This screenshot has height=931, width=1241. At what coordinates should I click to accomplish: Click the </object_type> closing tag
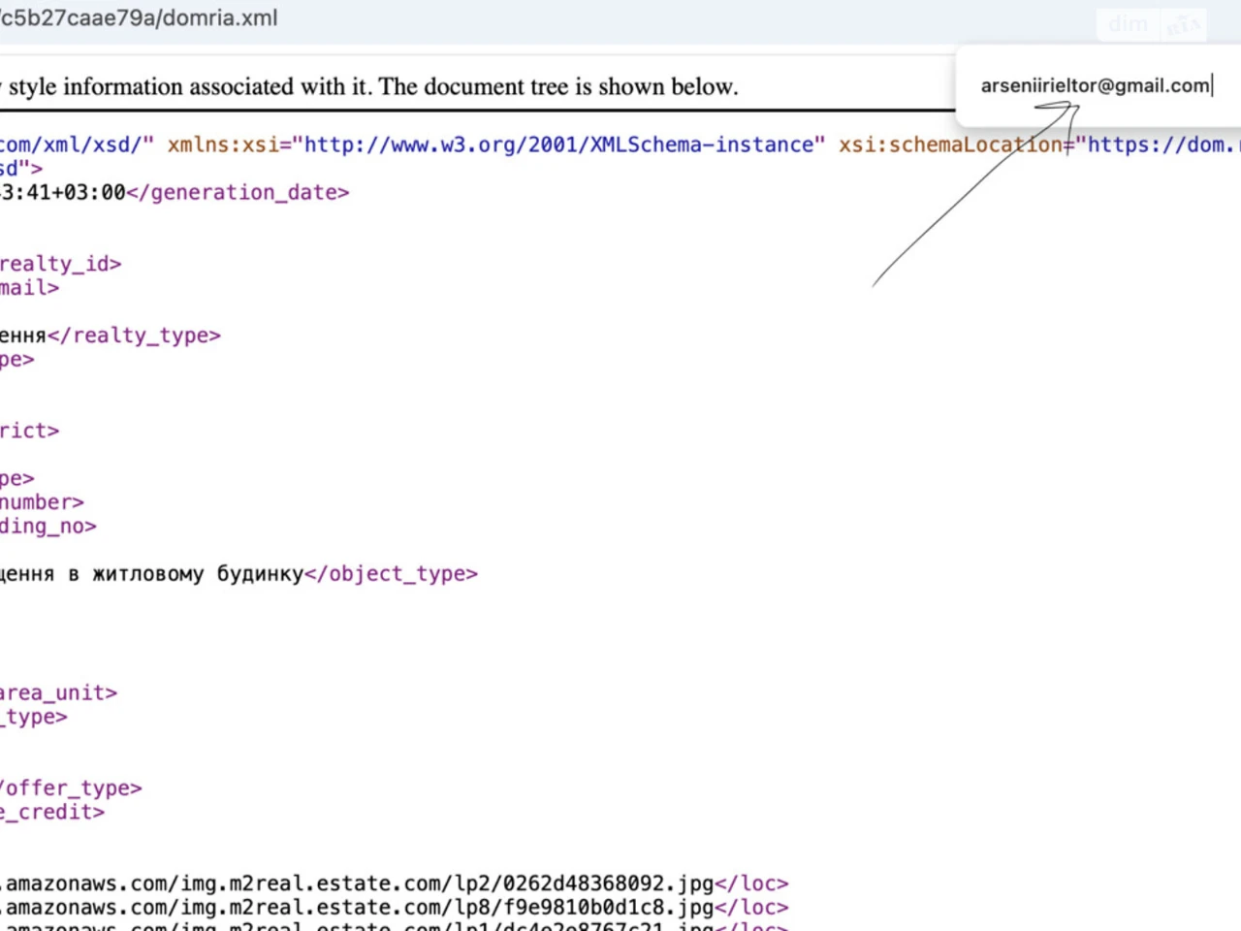pyautogui.click(x=391, y=574)
